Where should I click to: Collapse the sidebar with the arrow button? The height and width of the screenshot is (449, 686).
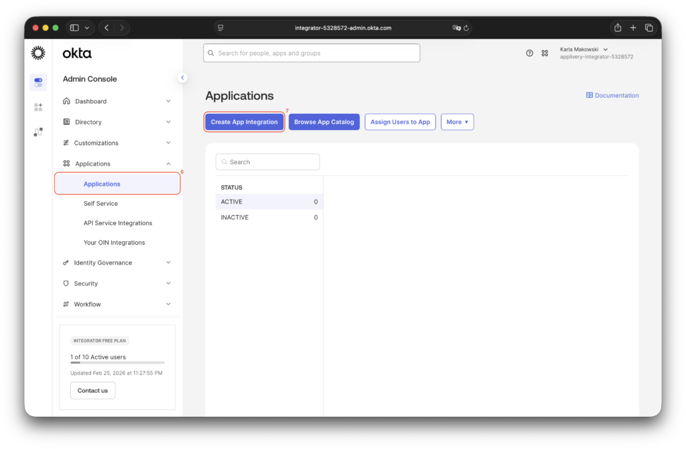(x=183, y=78)
